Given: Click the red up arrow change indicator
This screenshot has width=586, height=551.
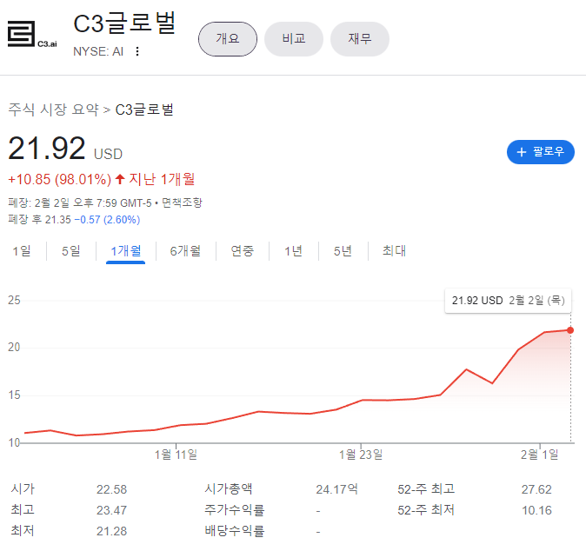Looking at the screenshot, I should 120,179.
